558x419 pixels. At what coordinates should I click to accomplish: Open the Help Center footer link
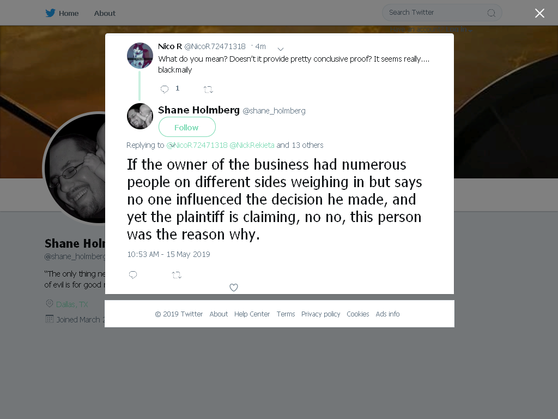click(x=252, y=314)
